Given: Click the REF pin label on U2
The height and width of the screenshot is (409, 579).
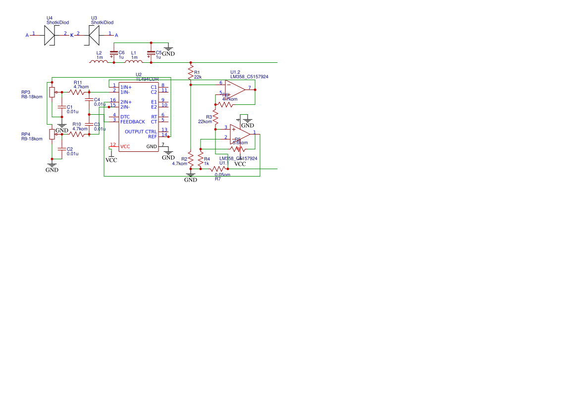Looking at the screenshot, I should coord(153,136).
